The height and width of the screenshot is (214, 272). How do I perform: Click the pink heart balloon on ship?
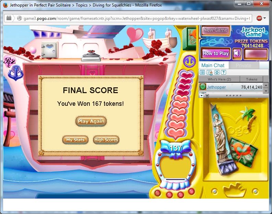pyautogui.click(x=135, y=35)
